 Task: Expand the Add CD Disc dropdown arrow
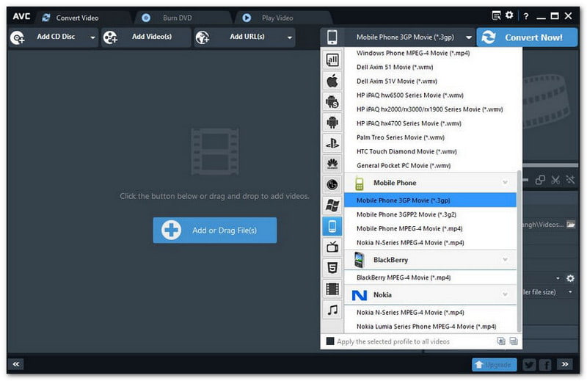[x=92, y=37]
